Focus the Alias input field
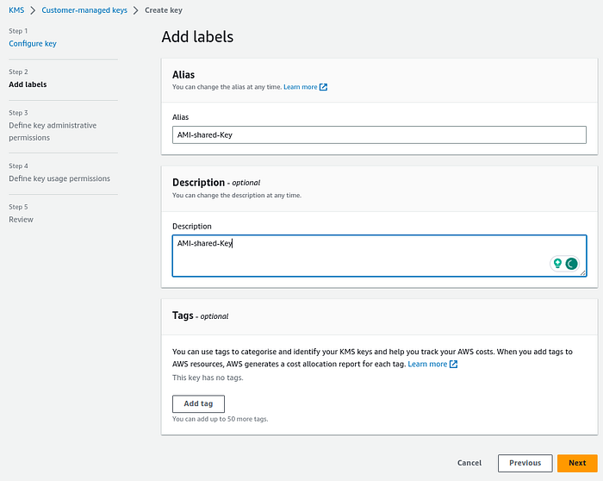The image size is (603, 481). [x=379, y=134]
